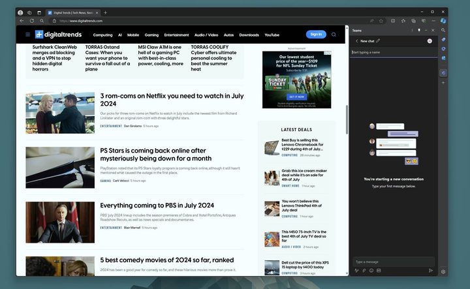The image size is (470, 289).
Task: Open the YouTube nav item
Action: click(272, 35)
